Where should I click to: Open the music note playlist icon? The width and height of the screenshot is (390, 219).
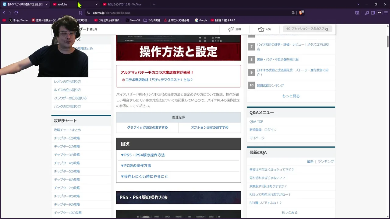coord(367,13)
